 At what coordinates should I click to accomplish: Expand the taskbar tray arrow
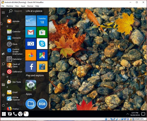coord(127,114)
